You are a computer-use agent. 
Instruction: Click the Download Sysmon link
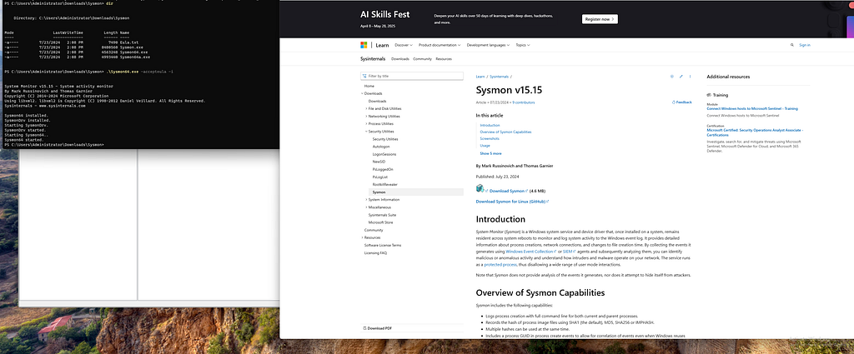coord(507,191)
